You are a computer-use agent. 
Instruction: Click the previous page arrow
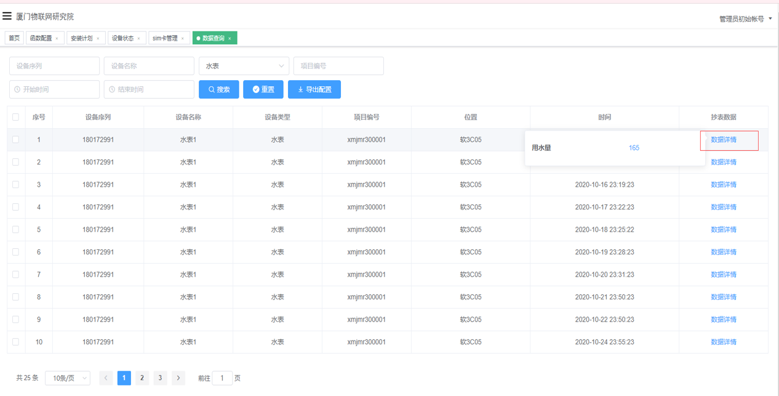pos(106,378)
